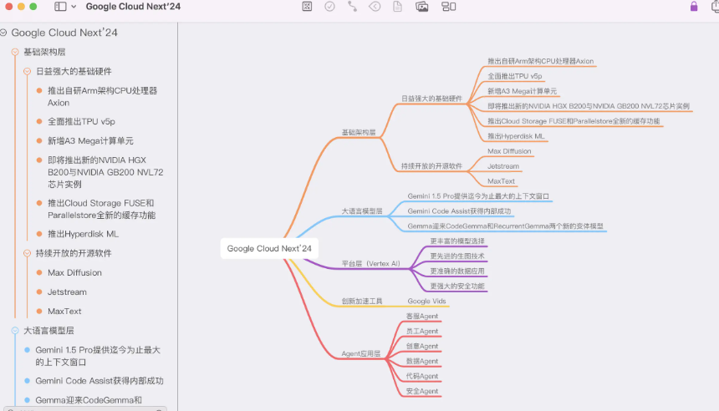Image resolution: width=719 pixels, height=411 pixels.
Task: Select outline row MaxText
Action: click(64, 311)
